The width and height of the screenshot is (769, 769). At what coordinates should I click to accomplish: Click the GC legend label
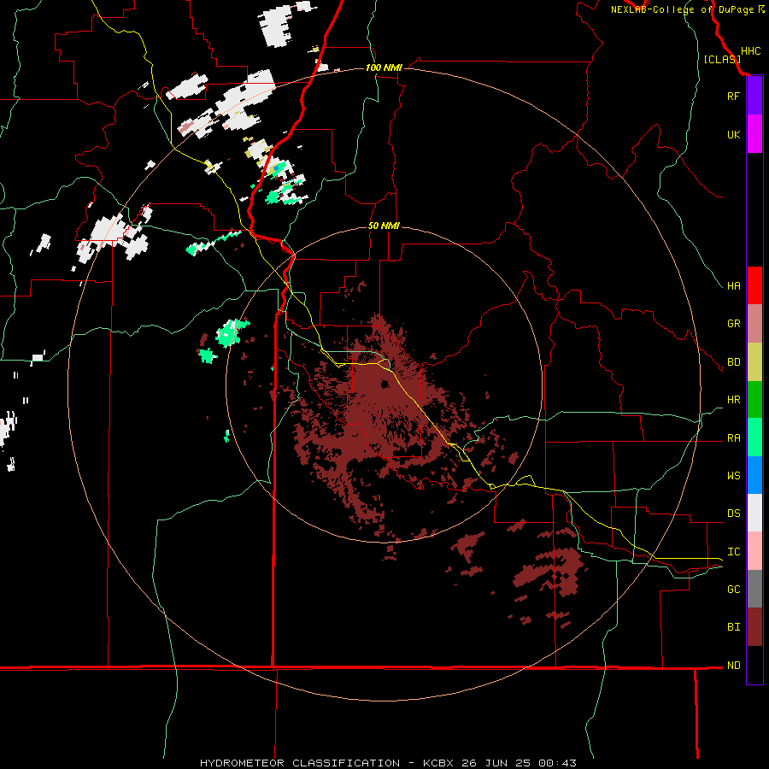click(x=733, y=590)
